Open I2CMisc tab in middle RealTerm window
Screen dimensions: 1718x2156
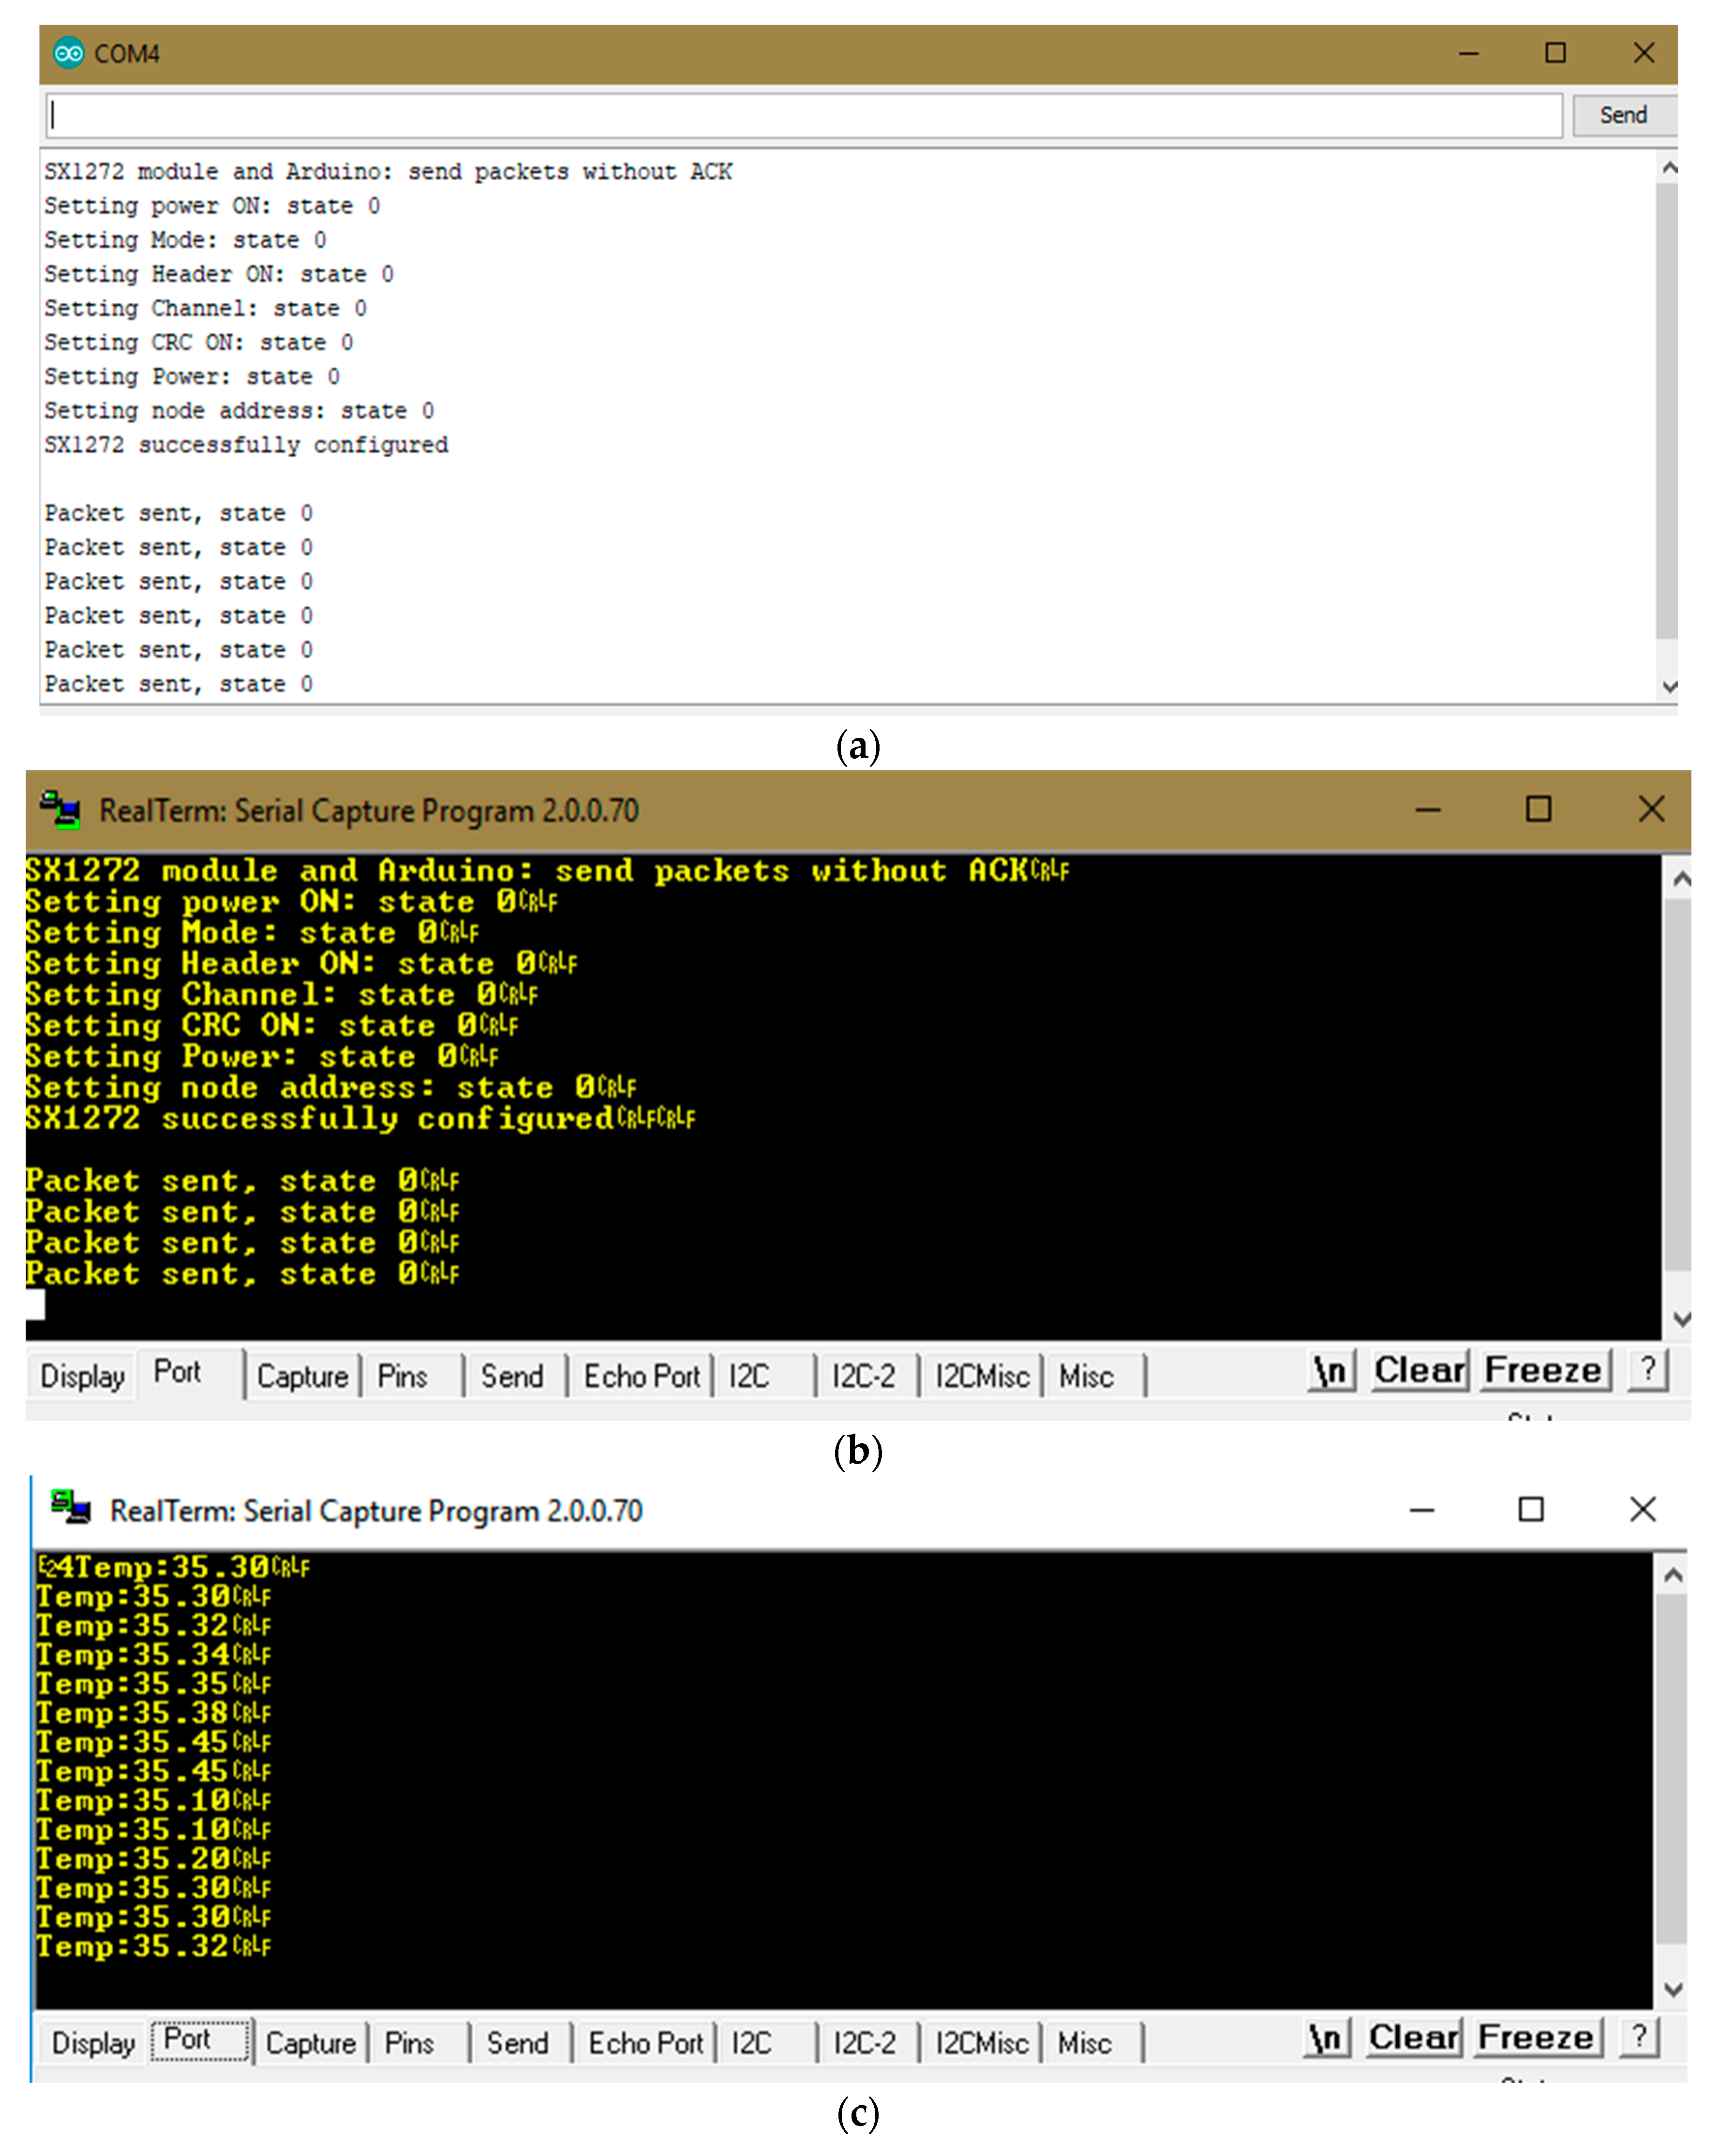[x=982, y=1376]
